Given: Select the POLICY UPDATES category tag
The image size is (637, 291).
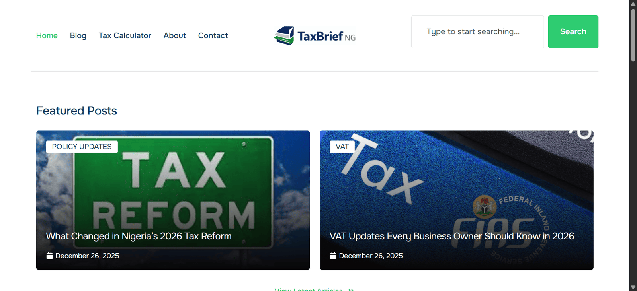Looking at the screenshot, I should 82,147.
